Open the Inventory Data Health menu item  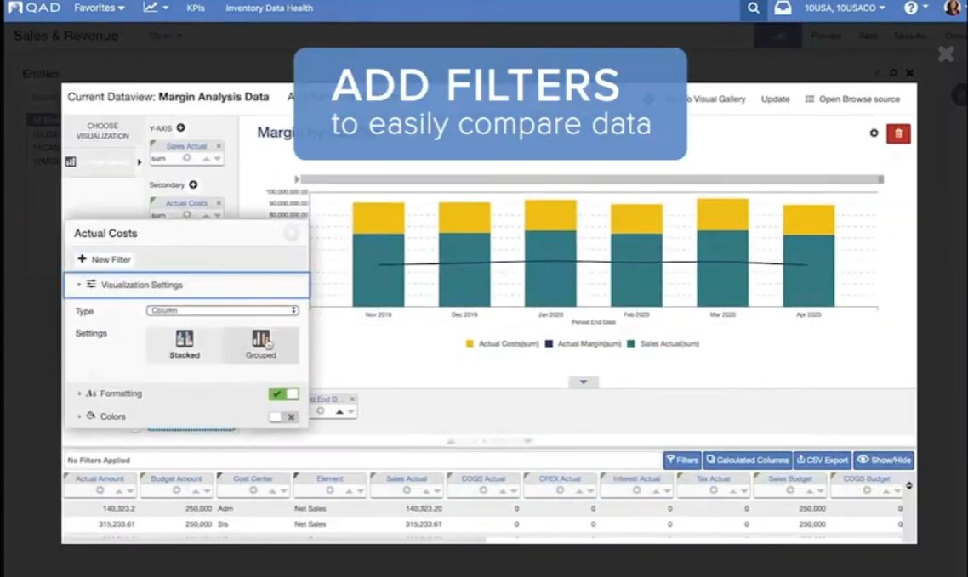tap(269, 8)
